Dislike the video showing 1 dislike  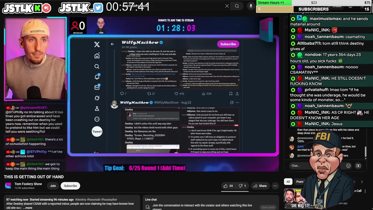[242, 186]
